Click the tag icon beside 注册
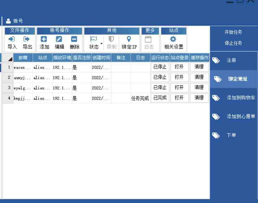 (216, 60)
